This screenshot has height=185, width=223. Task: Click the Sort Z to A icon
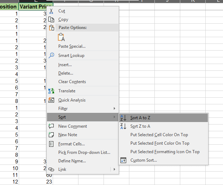click(123, 126)
